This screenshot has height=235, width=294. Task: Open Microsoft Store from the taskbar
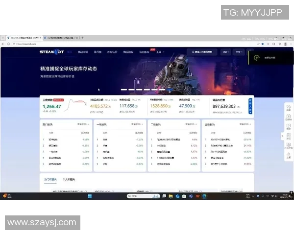click(184, 196)
